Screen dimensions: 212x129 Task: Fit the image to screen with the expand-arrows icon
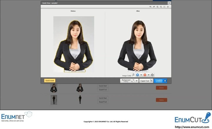(164, 7)
